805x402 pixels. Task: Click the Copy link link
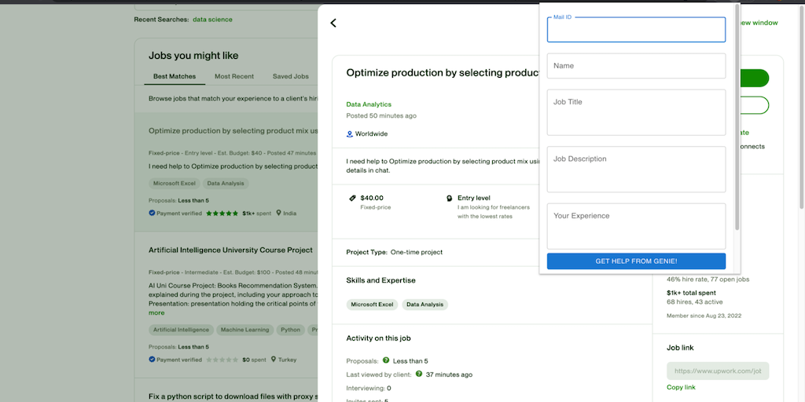[x=681, y=387]
